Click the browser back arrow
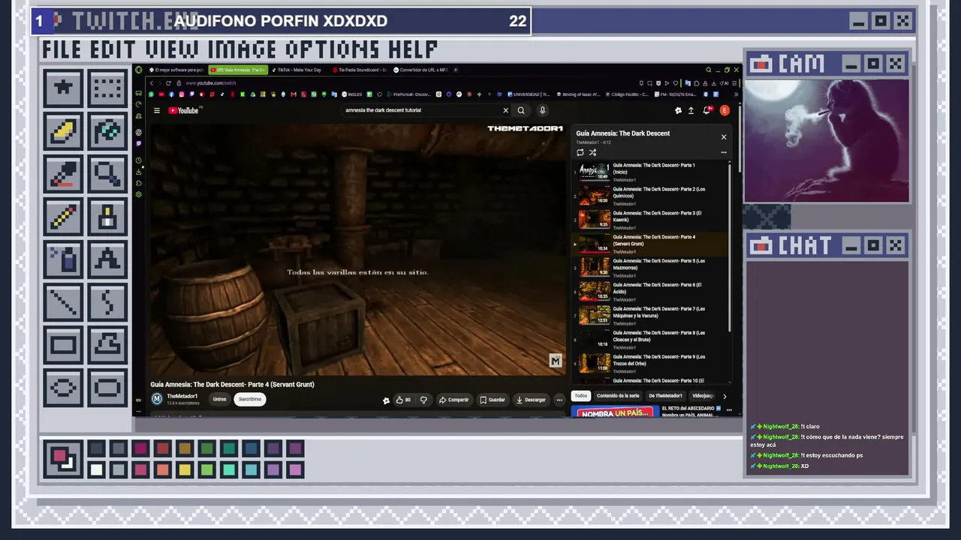961x540 pixels. click(151, 83)
